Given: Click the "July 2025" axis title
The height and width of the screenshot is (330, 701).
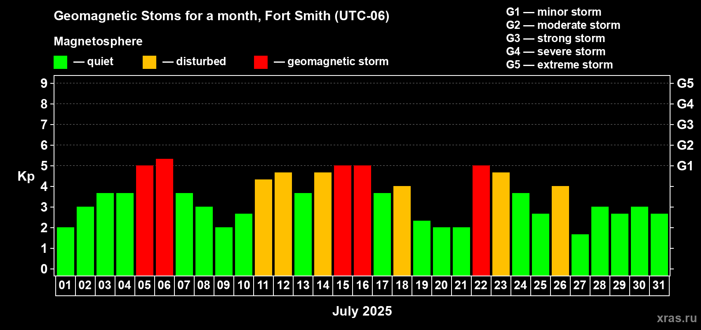Looking at the screenshot, I should [362, 311].
